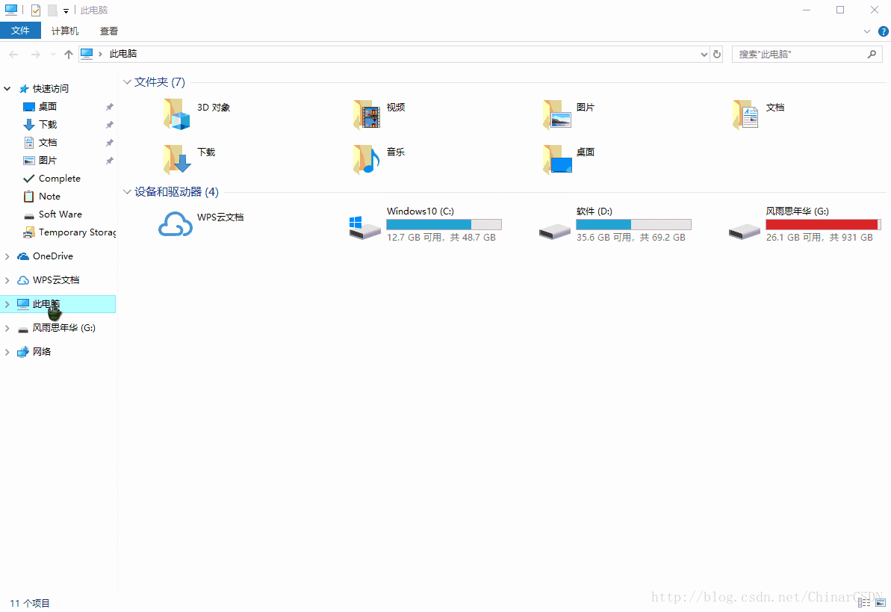The height and width of the screenshot is (612, 891).
Task: Click the "12.7 GB 可用, 共 48.7 GB" text
Action: click(441, 238)
